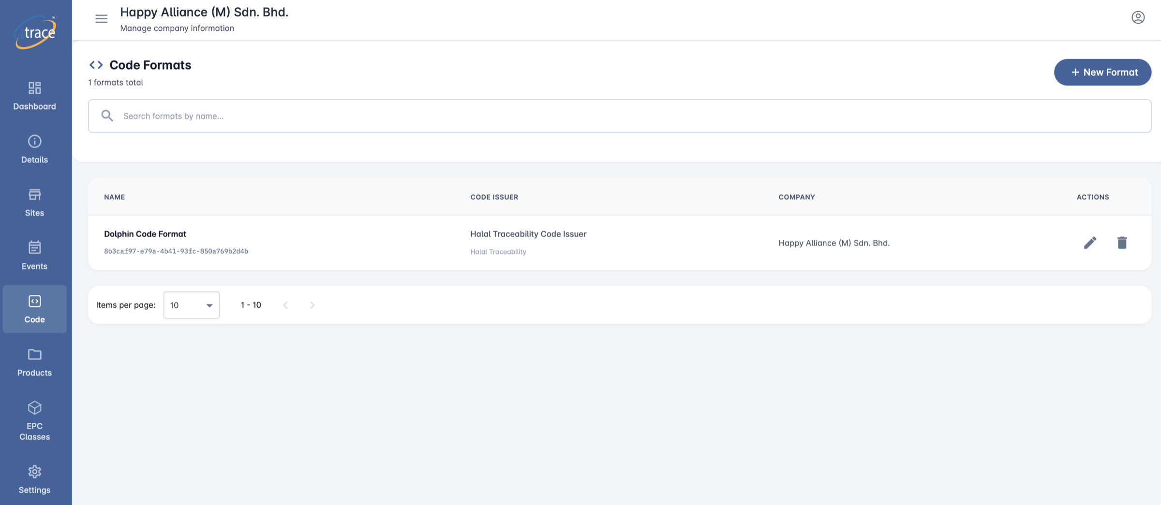Click the NAME column header
The width and height of the screenshot is (1161, 505).
114,197
